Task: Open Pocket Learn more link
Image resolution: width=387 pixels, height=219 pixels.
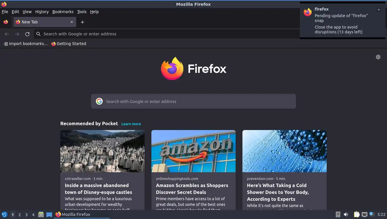Action: (131, 124)
